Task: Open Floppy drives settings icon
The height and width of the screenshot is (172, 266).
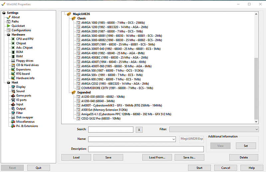Action: tap(13, 61)
